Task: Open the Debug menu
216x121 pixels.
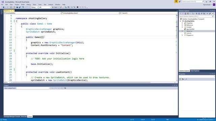Action: [29, 4]
